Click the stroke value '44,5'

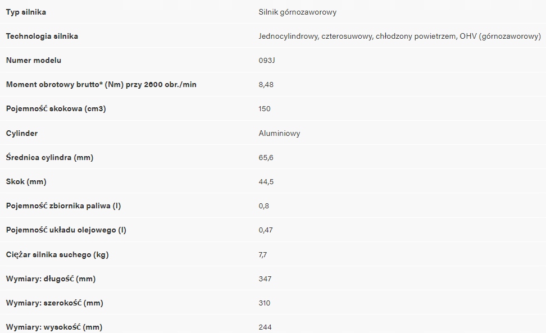tap(266, 181)
